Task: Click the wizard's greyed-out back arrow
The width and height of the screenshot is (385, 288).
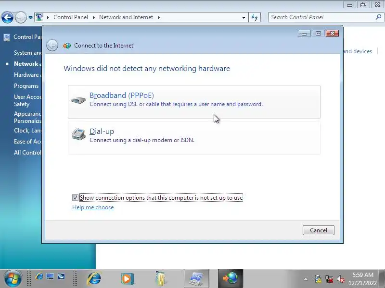Action: coord(52,46)
